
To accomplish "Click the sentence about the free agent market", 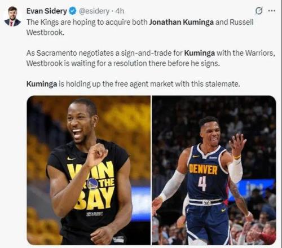I will pos(133,84).
